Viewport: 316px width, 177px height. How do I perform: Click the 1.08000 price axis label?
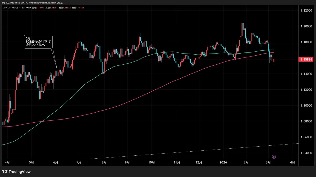point(306,121)
